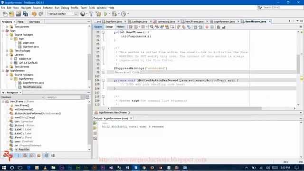The width and height of the screenshot is (304, 171).
Task: Click the Stop square icon in Output panel
Action: click(95, 133)
